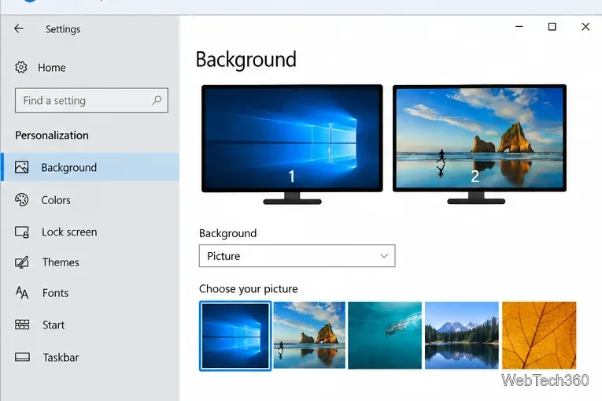Open Home via the gear icon
The width and height of the screenshot is (602, 401).
21,67
